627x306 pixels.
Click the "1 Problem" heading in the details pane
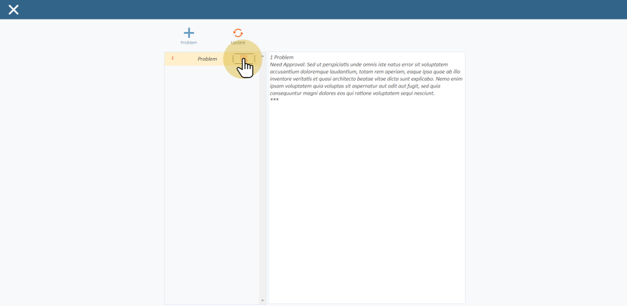coord(281,57)
